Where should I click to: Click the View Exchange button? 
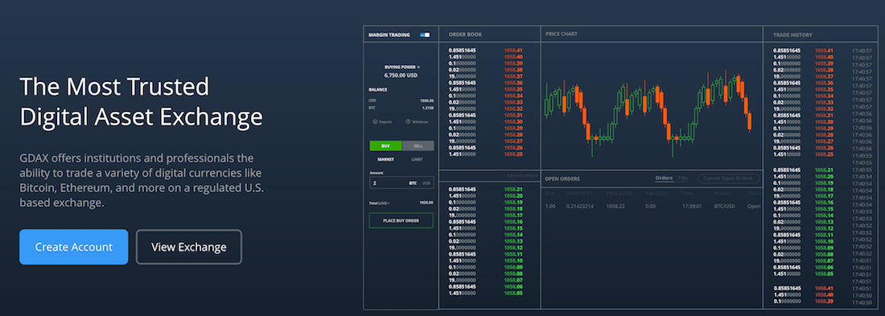click(189, 247)
